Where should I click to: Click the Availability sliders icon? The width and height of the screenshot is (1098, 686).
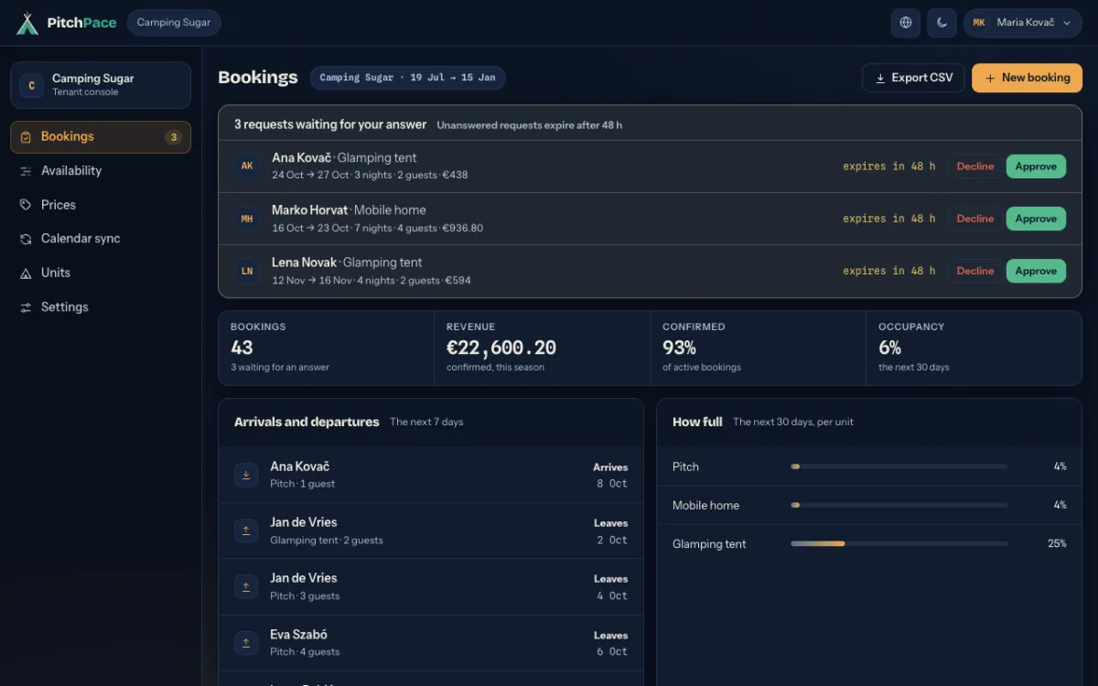(26, 171)
